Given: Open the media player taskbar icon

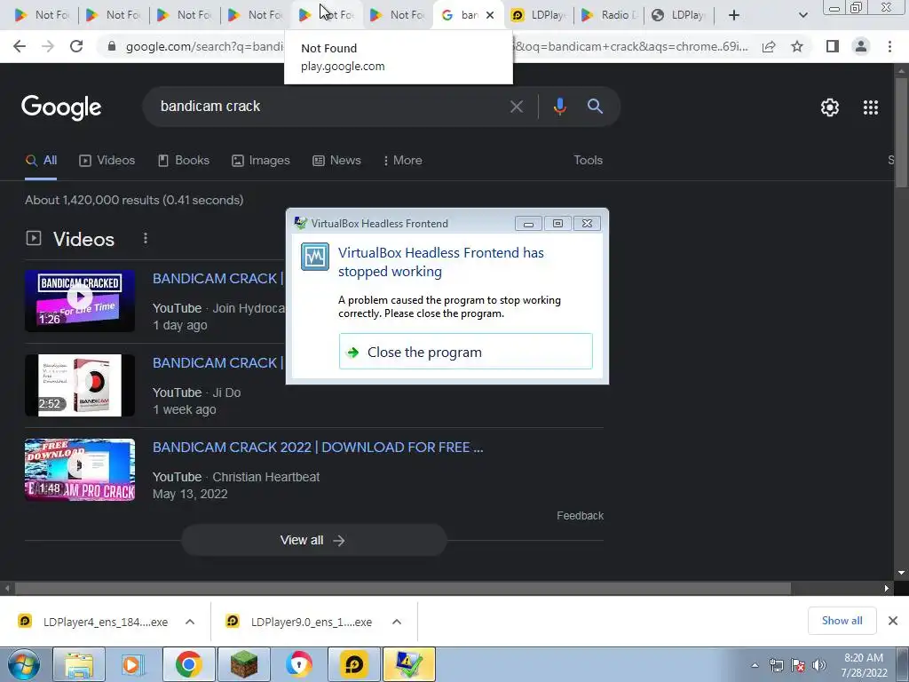Looking at the screenshot, I should 131,664.
